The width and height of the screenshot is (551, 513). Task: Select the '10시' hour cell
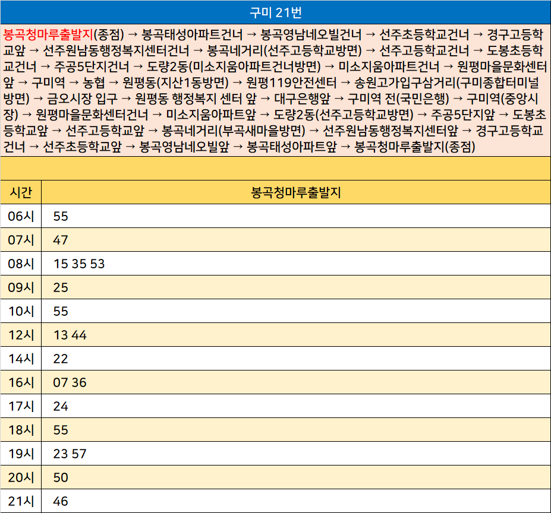click(x=21, y=311)
